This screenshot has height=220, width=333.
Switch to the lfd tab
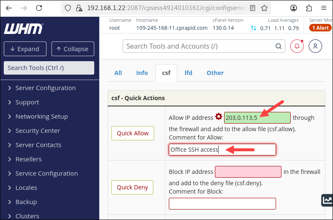(x=188, y=73)
